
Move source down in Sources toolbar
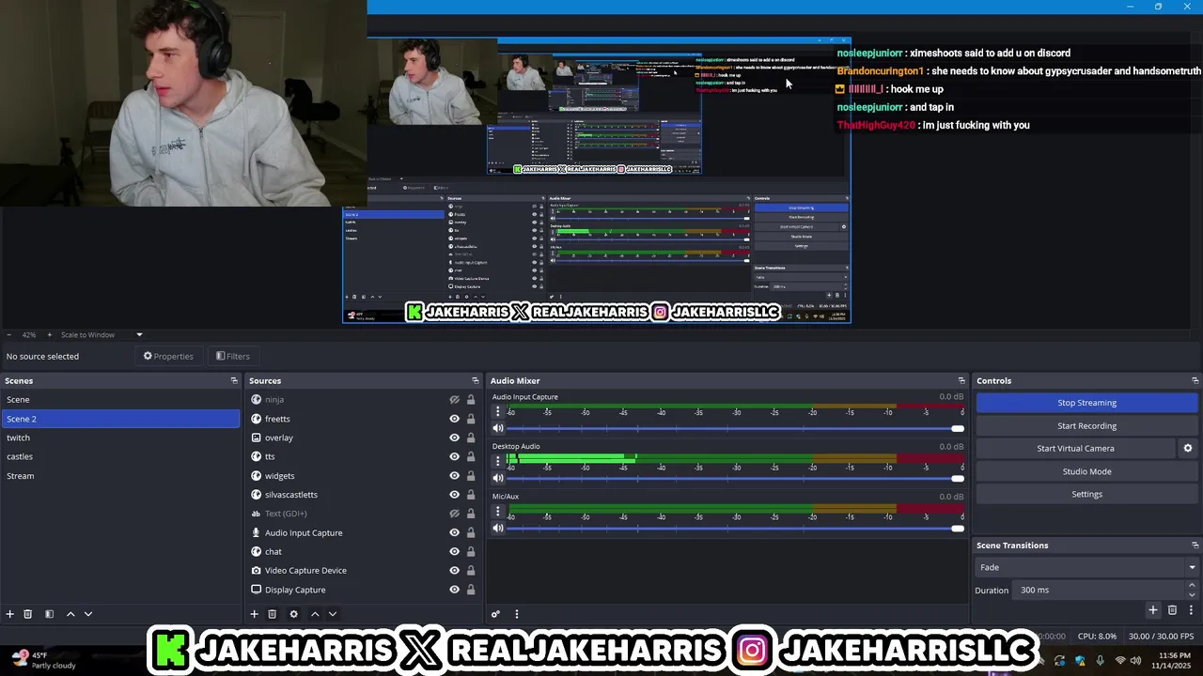(x=333, y=614)
